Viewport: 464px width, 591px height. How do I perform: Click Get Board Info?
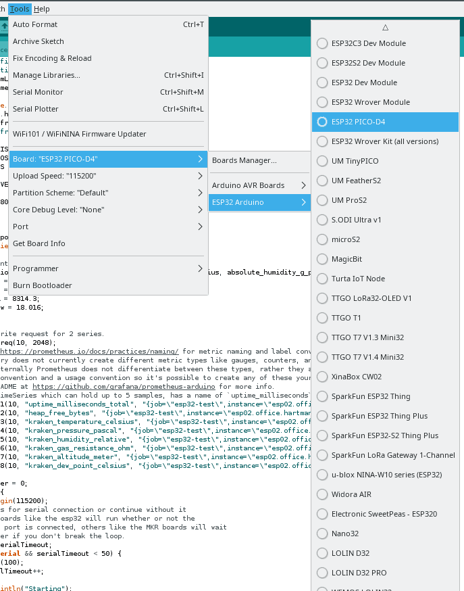click(x=108, y=243)
